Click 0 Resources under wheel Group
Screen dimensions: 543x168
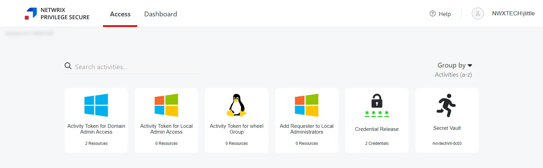click(x=236, y=143)
